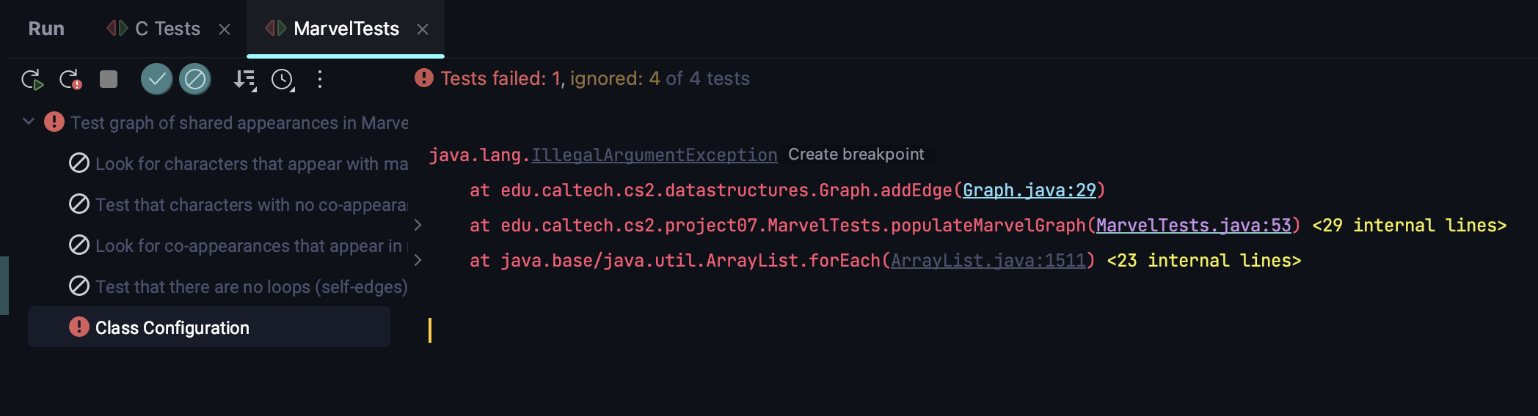Screen dimensions: 1538x416
Task: Stop the running test process
Action: click(x=109, y=79)
